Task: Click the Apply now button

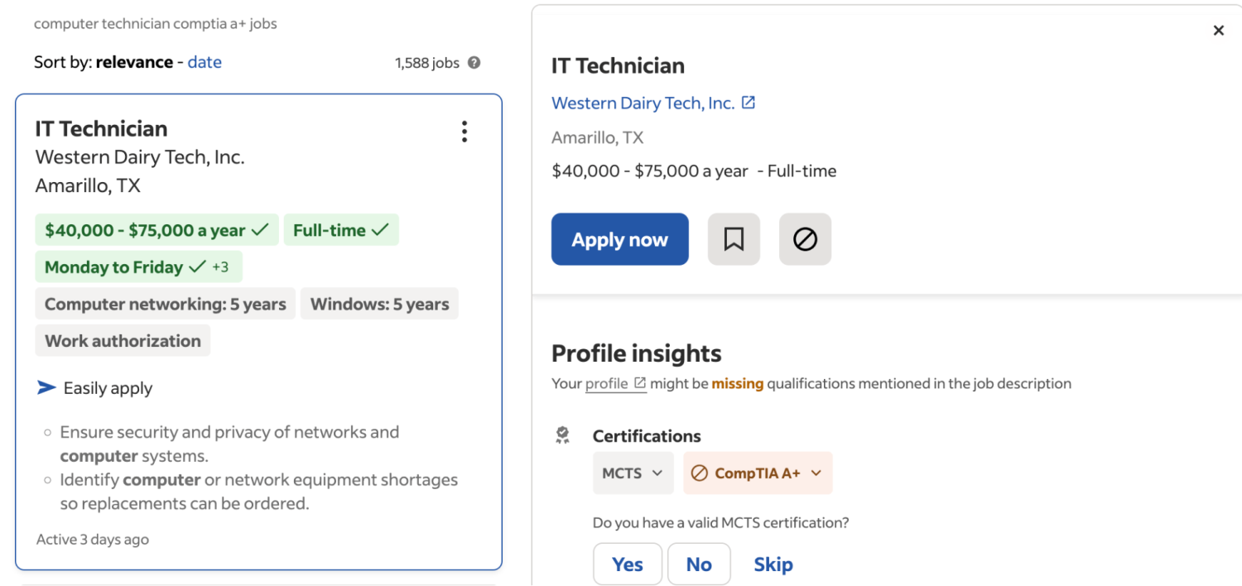Action: coord(619,239)
